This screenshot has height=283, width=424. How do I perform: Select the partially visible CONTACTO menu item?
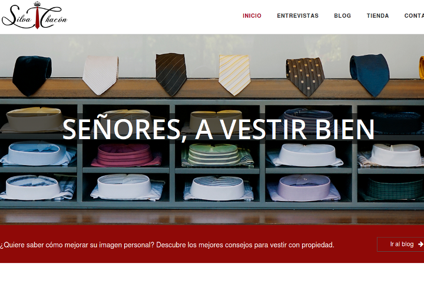(x=414, y=16)
